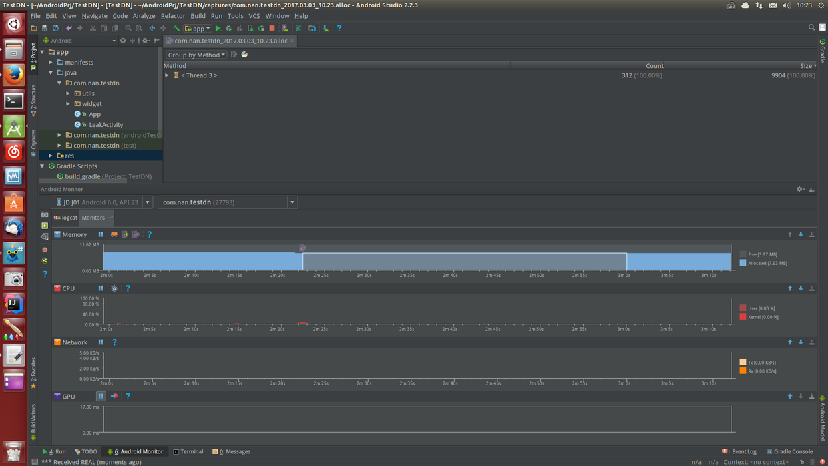Open the Group by Method dropdown
This screenshot has height=466, width=828.
(x=196, y=55)
